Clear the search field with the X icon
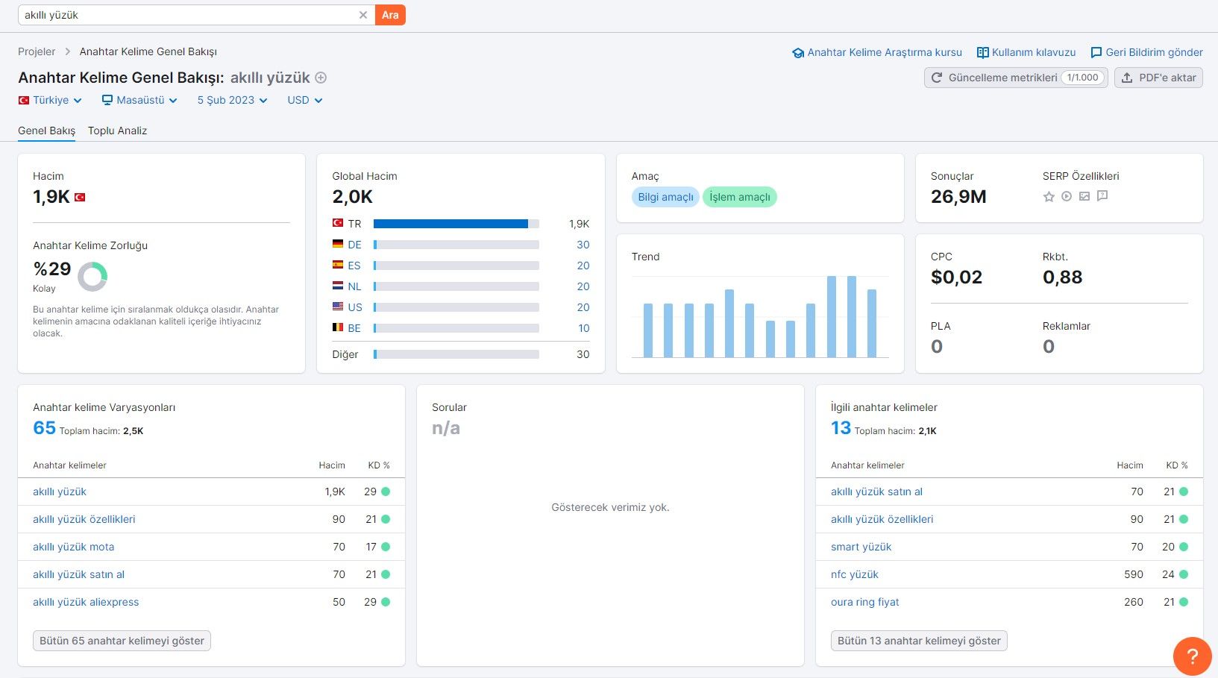This screenshot has height=678, width=1218. coord(363,15)
